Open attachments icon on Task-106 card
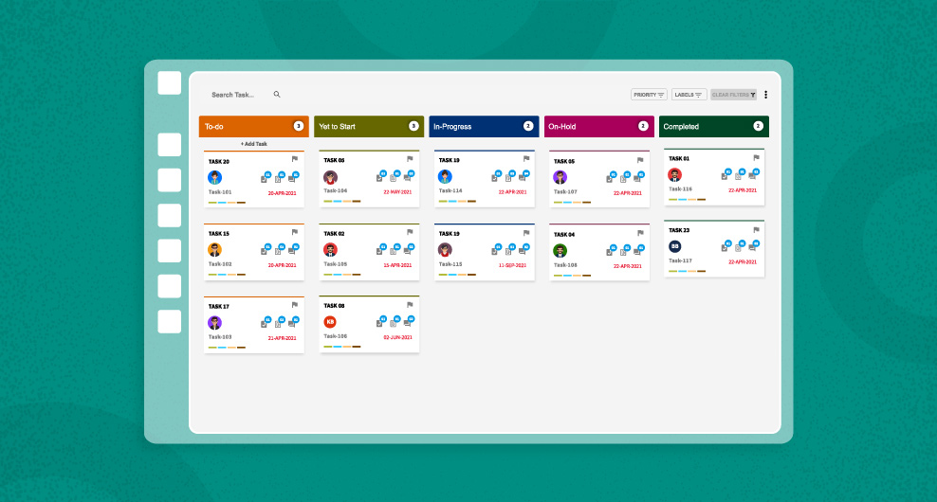Viewport: 937px width, 502px height. tap(394, 322)
